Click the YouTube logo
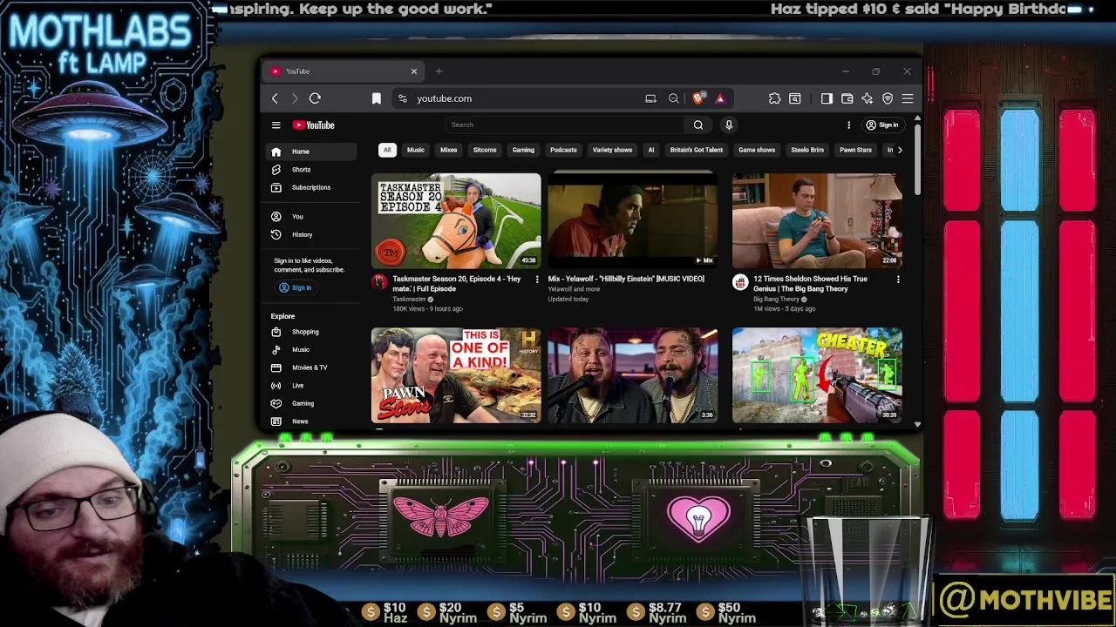Viewport: 1116px width, 627px height. click(314, 125)
